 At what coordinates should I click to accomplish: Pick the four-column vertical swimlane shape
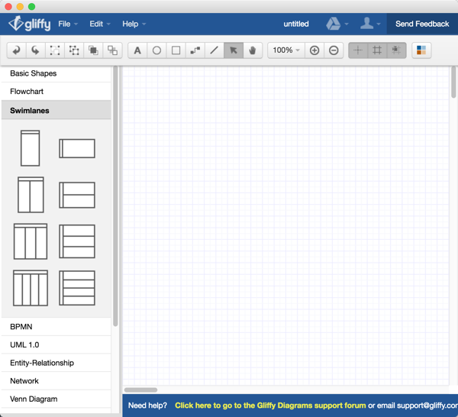(x=31, y=288)
